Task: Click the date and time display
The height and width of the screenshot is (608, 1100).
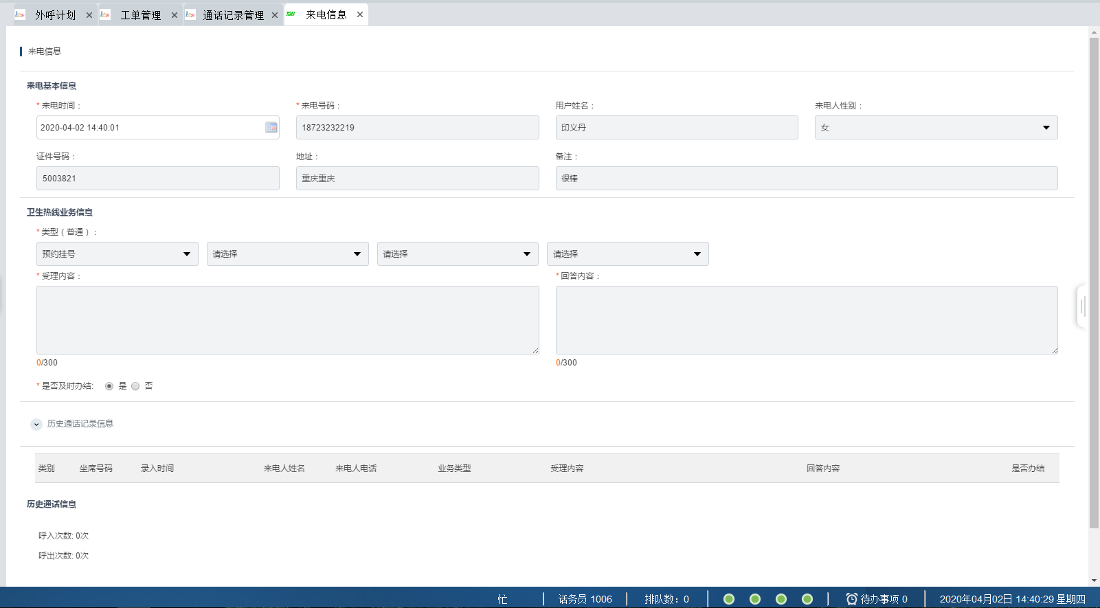Action: coord(1012,599)
